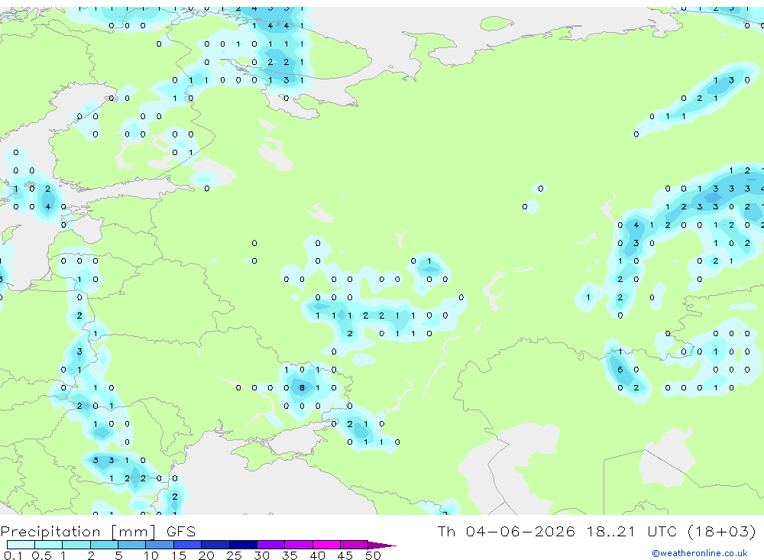Click the '35' legend scale label
Viewport: 764px width, 560px height.
(290, 555)
